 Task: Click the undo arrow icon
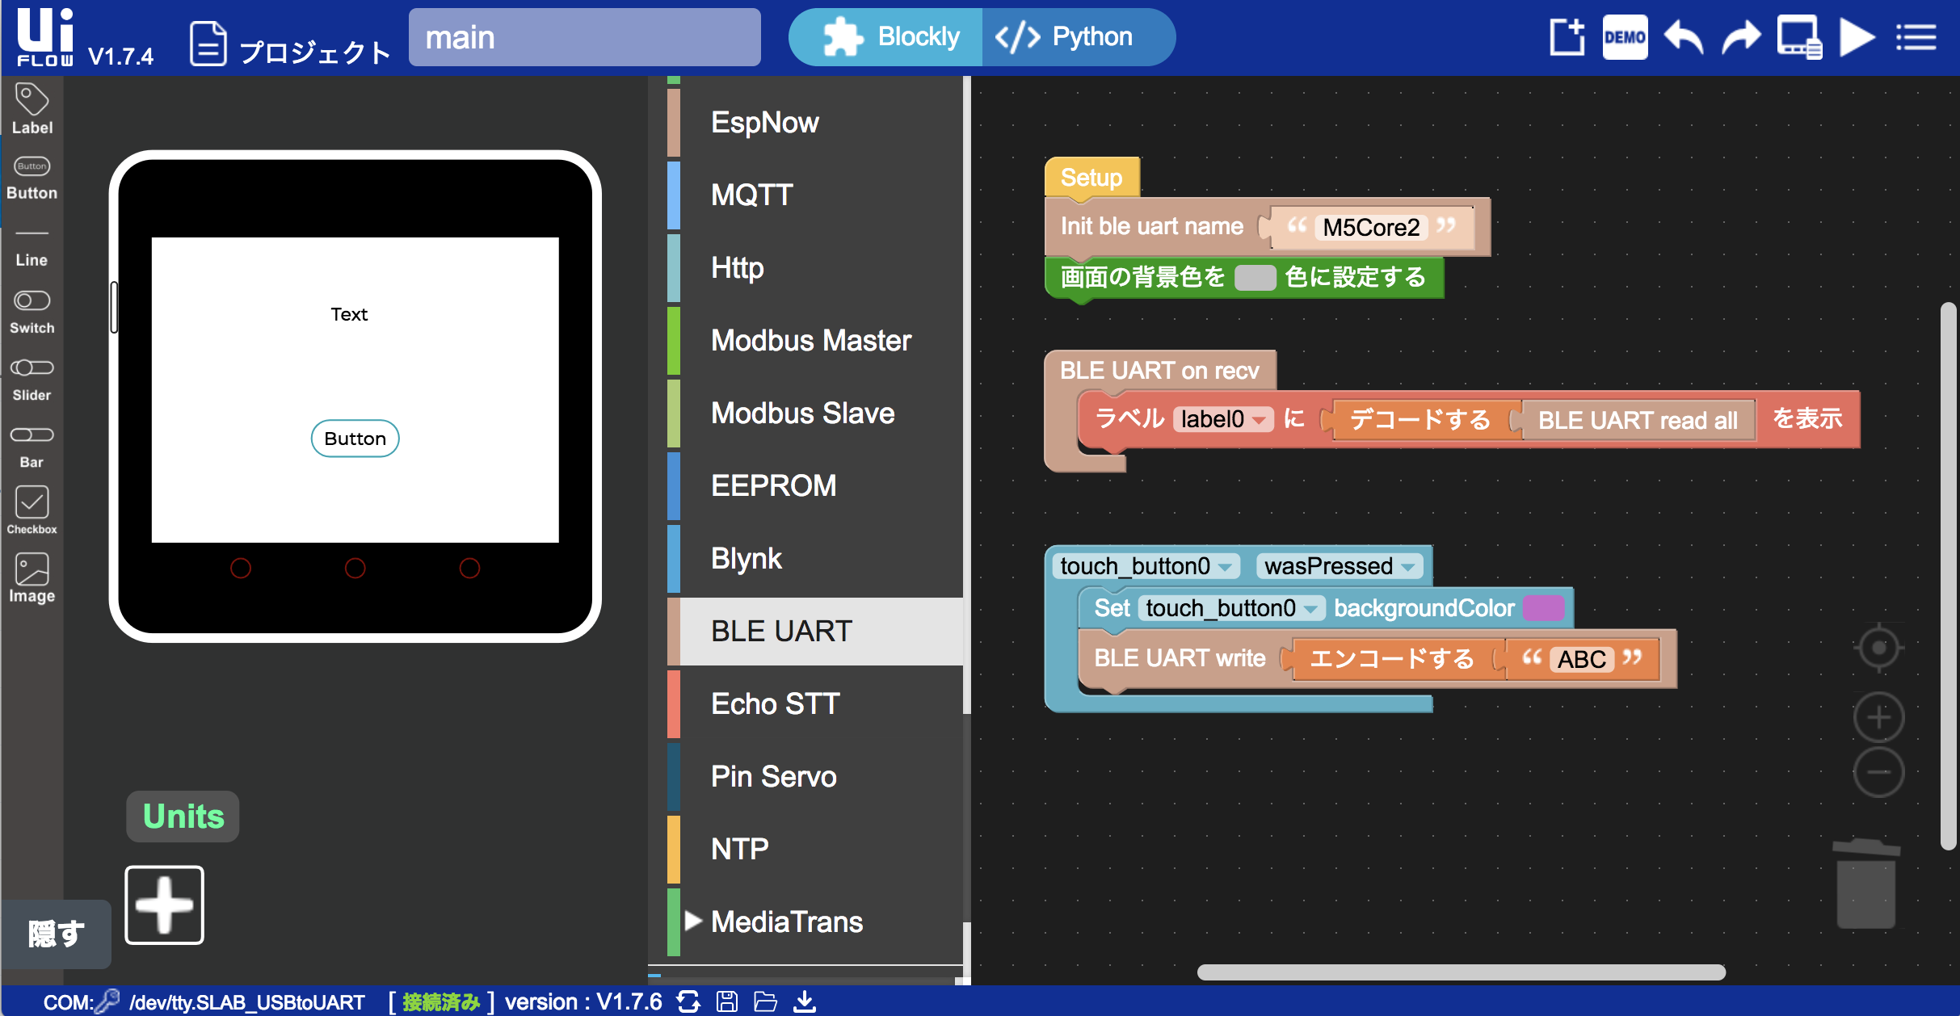coord(1684,38)
